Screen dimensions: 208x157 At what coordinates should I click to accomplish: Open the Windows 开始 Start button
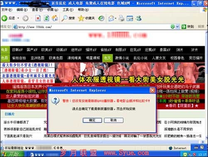coord(12,154)
